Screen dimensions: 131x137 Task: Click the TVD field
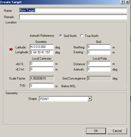(42, 86)
